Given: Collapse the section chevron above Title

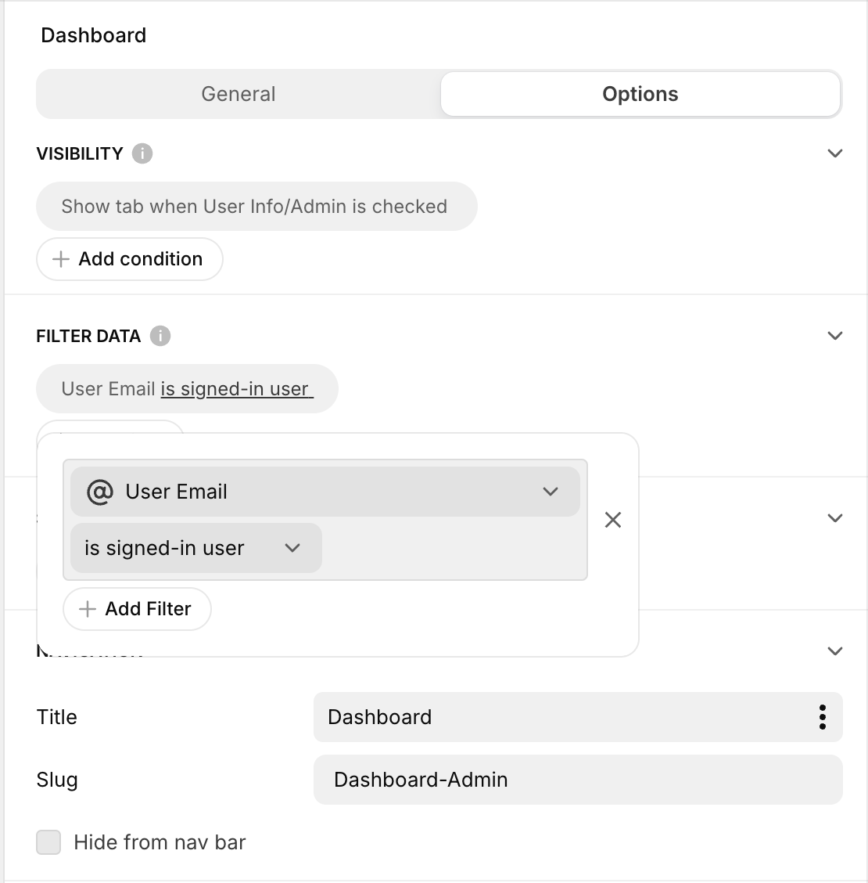Looking at the screenshot, I should pyautogui.click(x=835, y=651).
